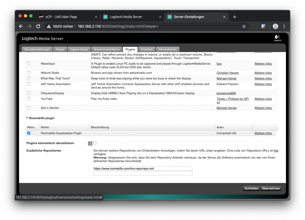
Task: Open Weitere Infos for YouTube
Action: [263, 99]
